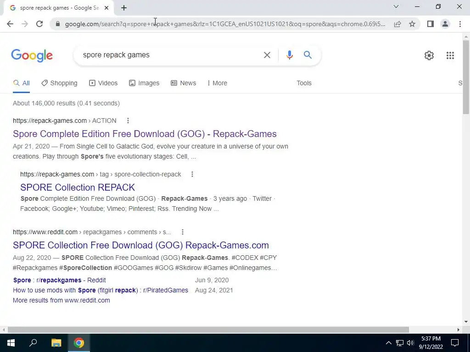Open Spore : r/repackgames Reddit link

[59, 280]
